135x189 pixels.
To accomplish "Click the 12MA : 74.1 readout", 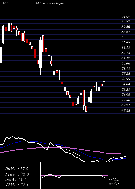I will (17, 185).
